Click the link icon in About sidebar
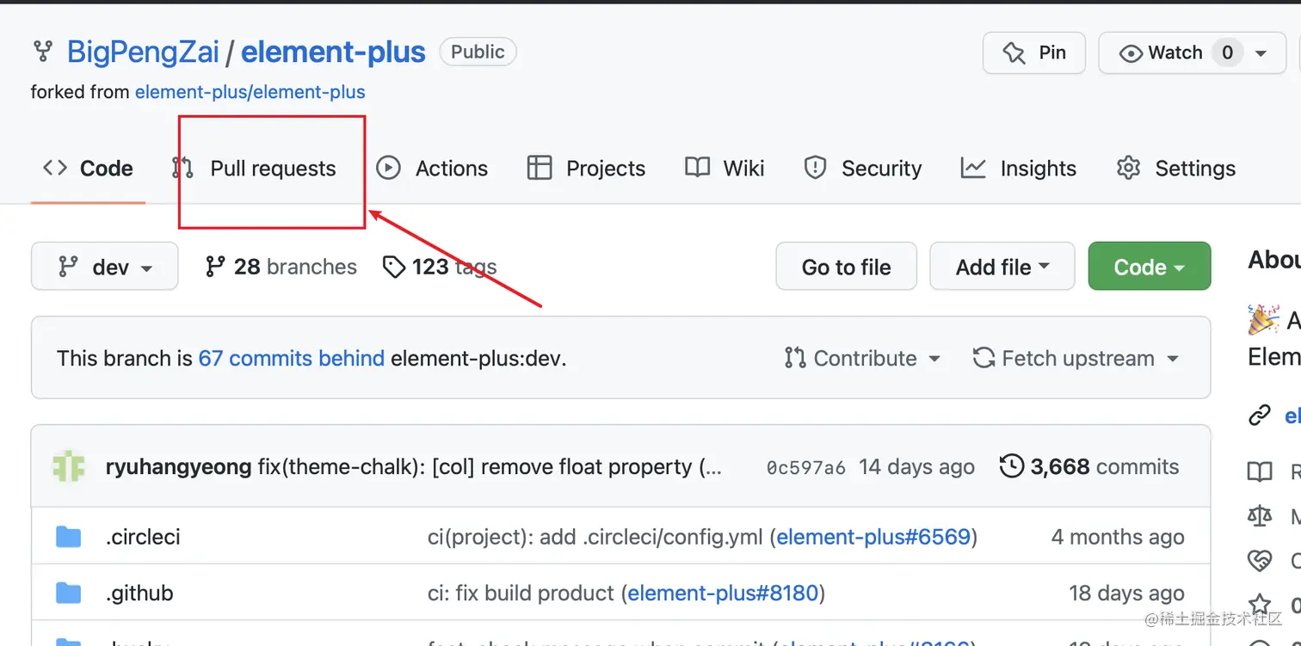The width and height of the screenshot is (1301, 646). coord(1260,416)
